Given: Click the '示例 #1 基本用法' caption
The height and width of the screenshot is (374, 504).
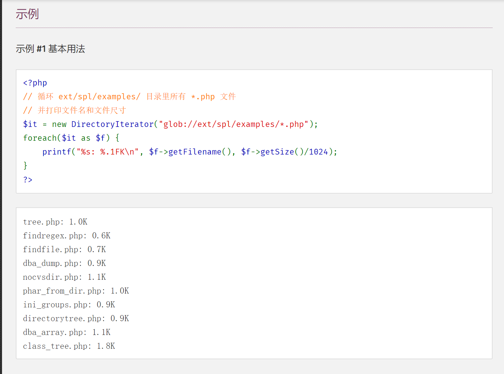Looking at the screenshot, I should click(50, 49).
